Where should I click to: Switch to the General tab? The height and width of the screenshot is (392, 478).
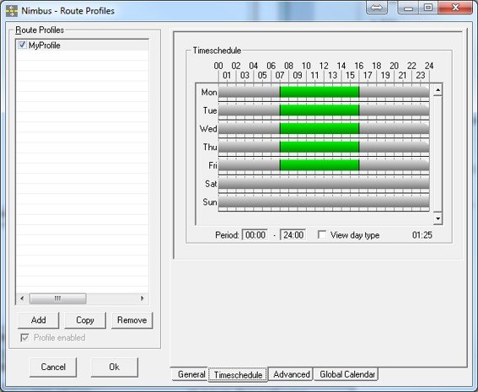coord(191,374)
